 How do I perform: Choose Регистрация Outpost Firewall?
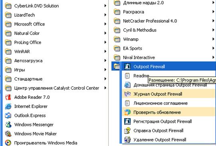point(169,121)
